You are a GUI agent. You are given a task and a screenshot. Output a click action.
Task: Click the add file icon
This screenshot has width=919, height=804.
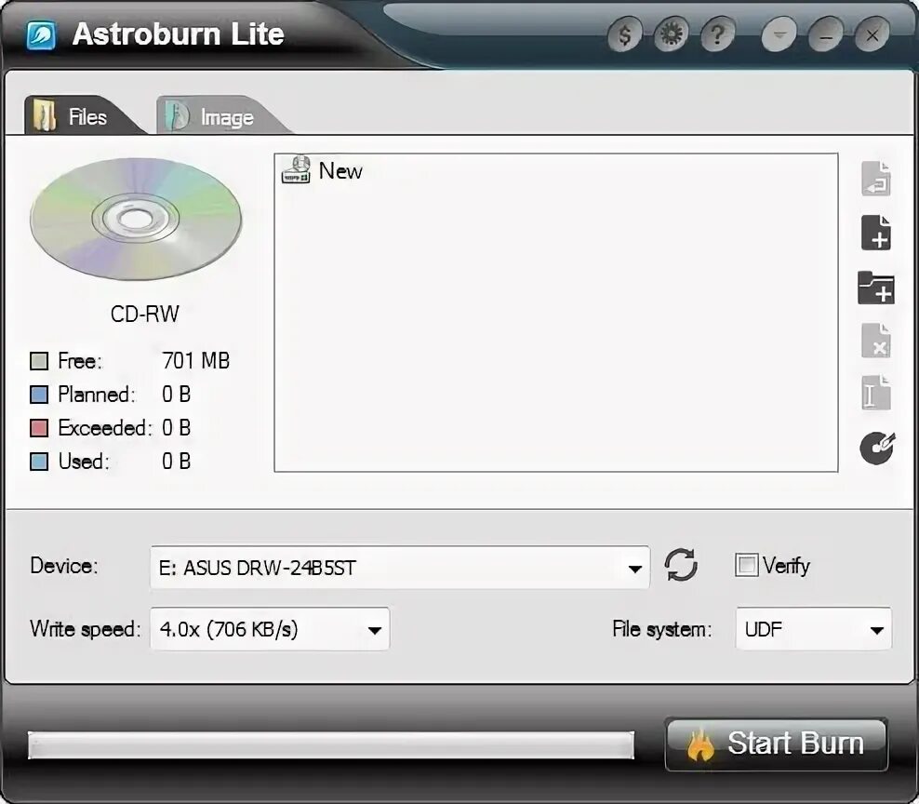click(x=875, y=233)
